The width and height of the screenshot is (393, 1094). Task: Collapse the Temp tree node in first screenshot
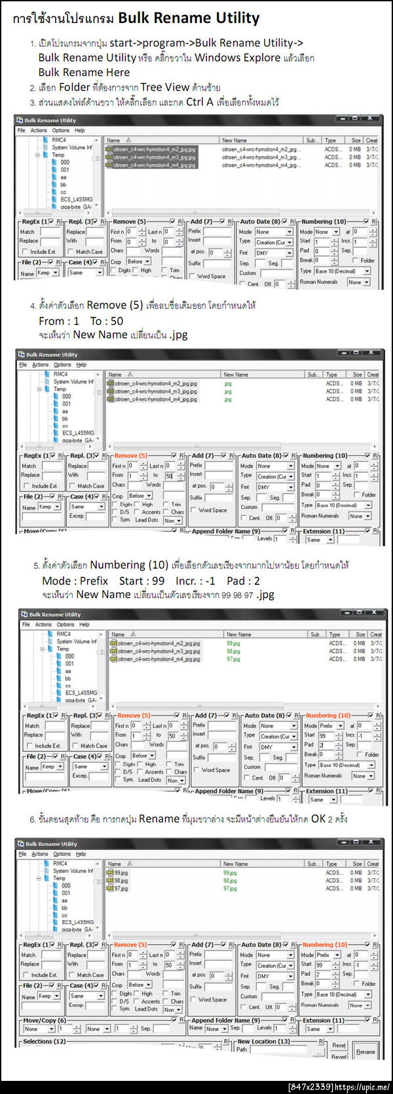tap(37, 155)
